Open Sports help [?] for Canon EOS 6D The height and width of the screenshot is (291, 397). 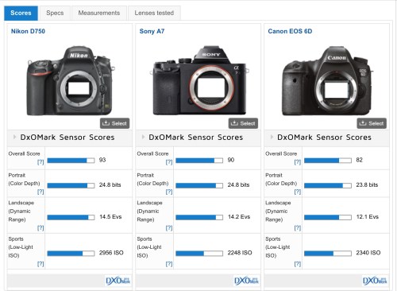298,264
